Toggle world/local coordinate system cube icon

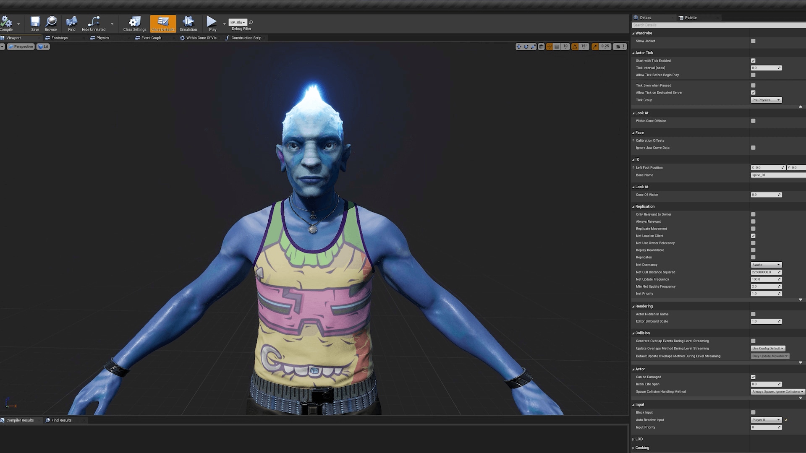(x=542, y=47)
